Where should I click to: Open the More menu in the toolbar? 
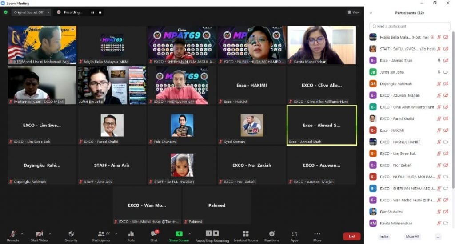coord(317,235)
